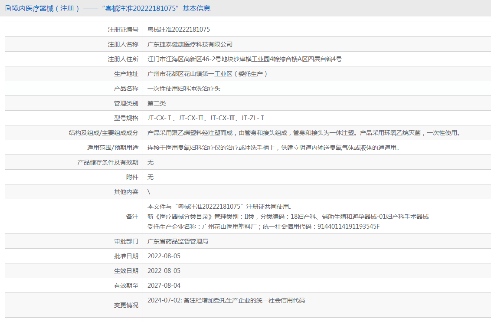
Task: Select the 变更情况 label
Action: tap(126, 305)
